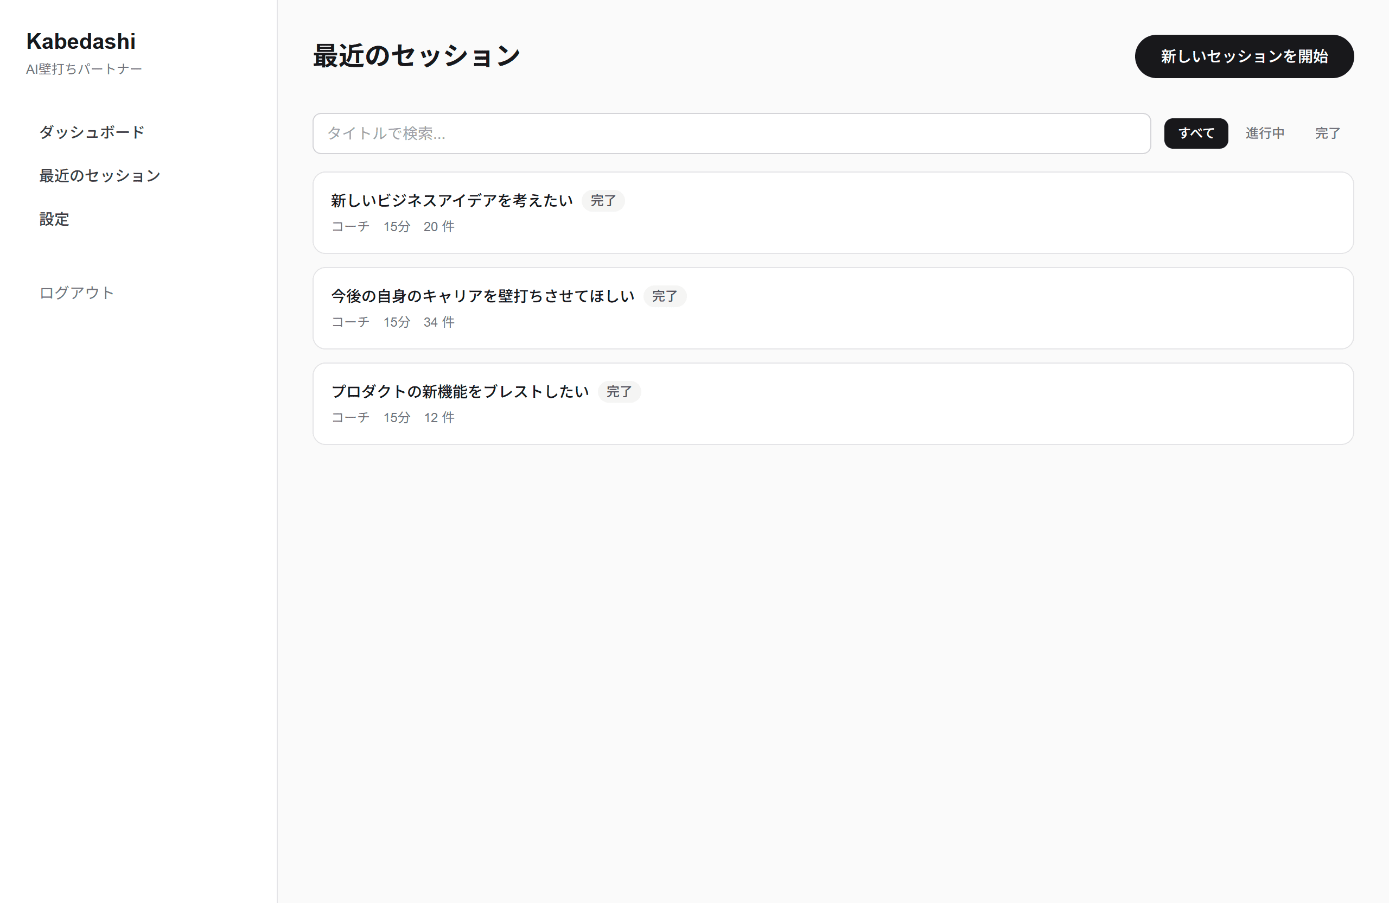1389x903 pixels.
Task: Click the 完了 badge on the business idea session
Action: coord(603,200)
